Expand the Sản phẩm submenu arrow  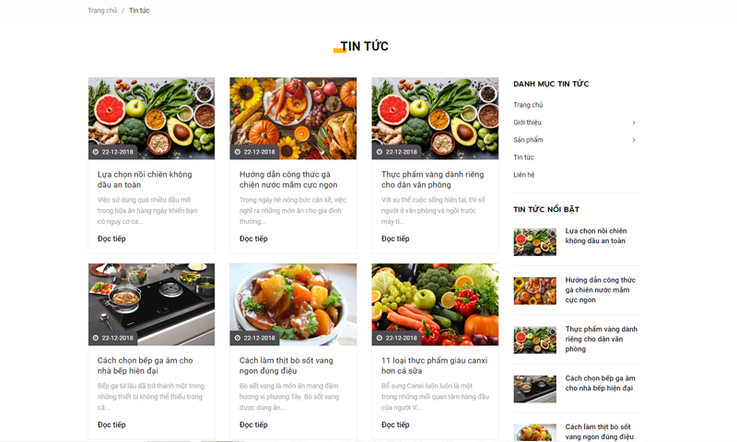pos(634,140)
